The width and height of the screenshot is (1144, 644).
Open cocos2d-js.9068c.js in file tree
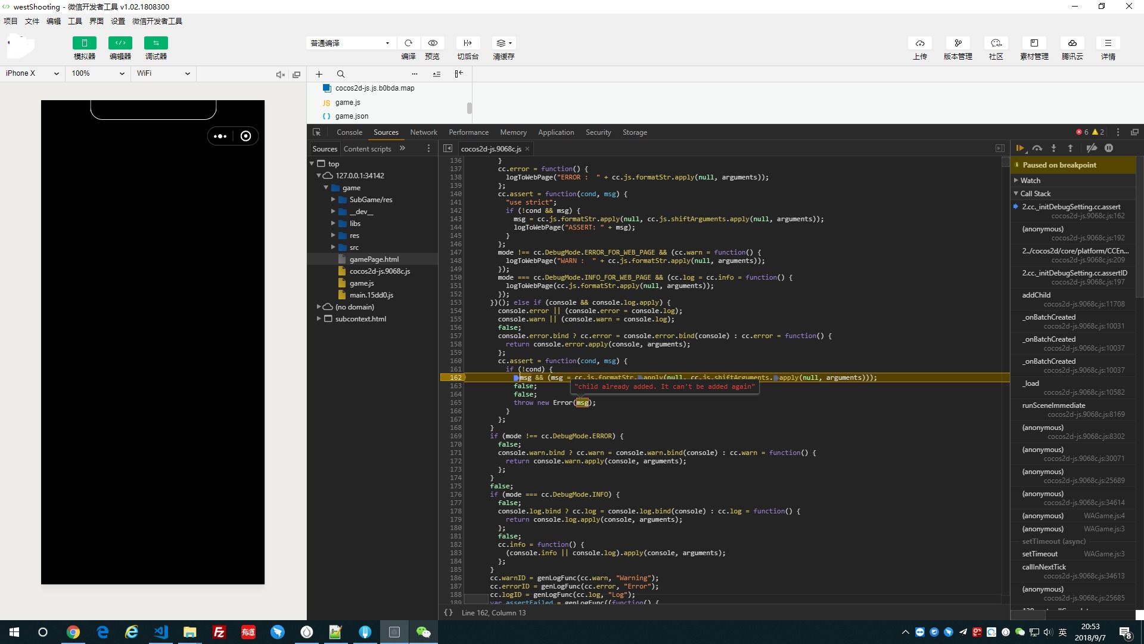click(380, 271)
